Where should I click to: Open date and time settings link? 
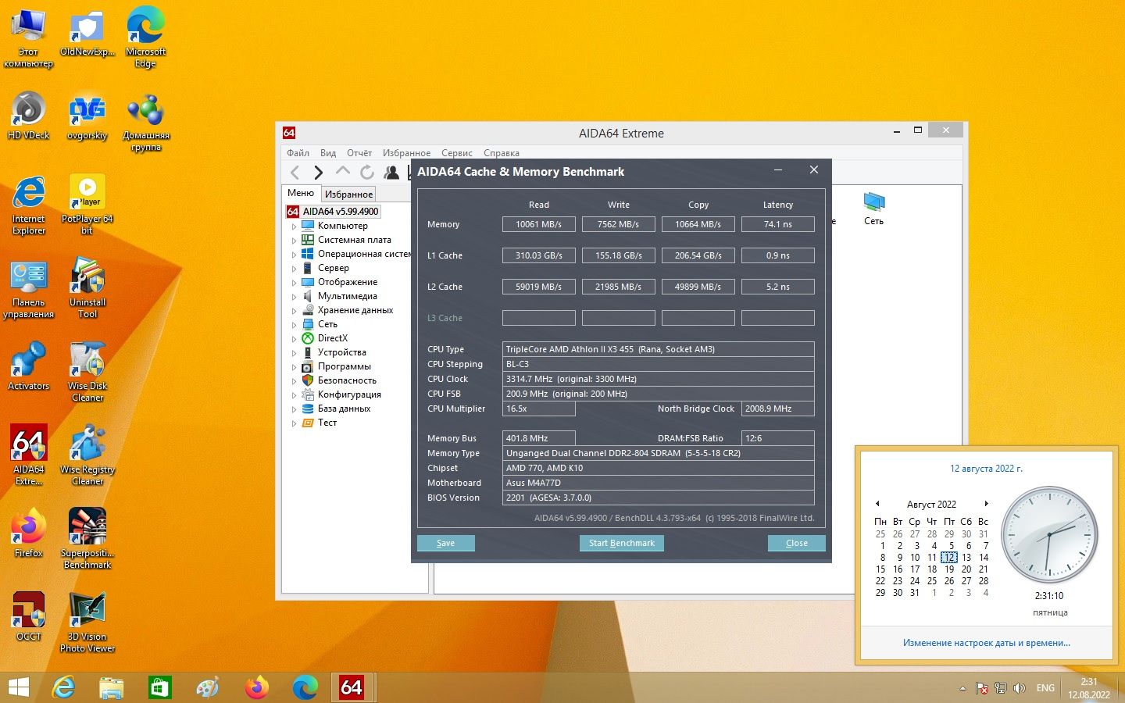pos(986,643)
